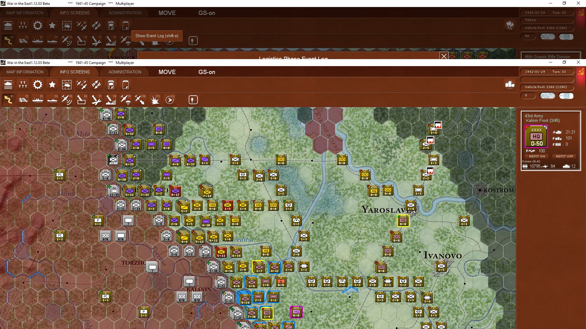The image size is (586, 329).
Task: Open the air doctrine planes icon
Action: tap(81, 85)
